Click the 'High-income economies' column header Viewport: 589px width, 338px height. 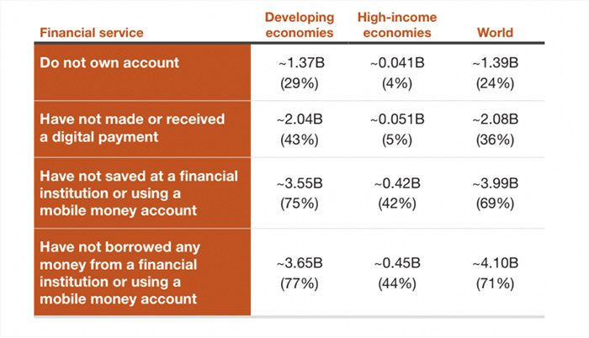tap(397, 24)
